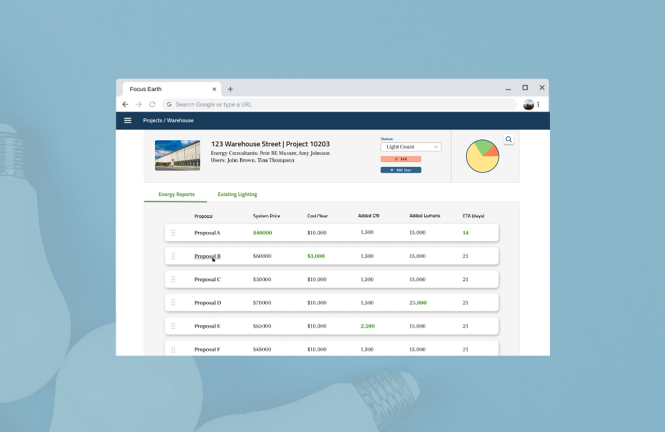Screen dimensions: 665x432
Task: Go back with the browser back arrow
Action: (x=125, y=104)
